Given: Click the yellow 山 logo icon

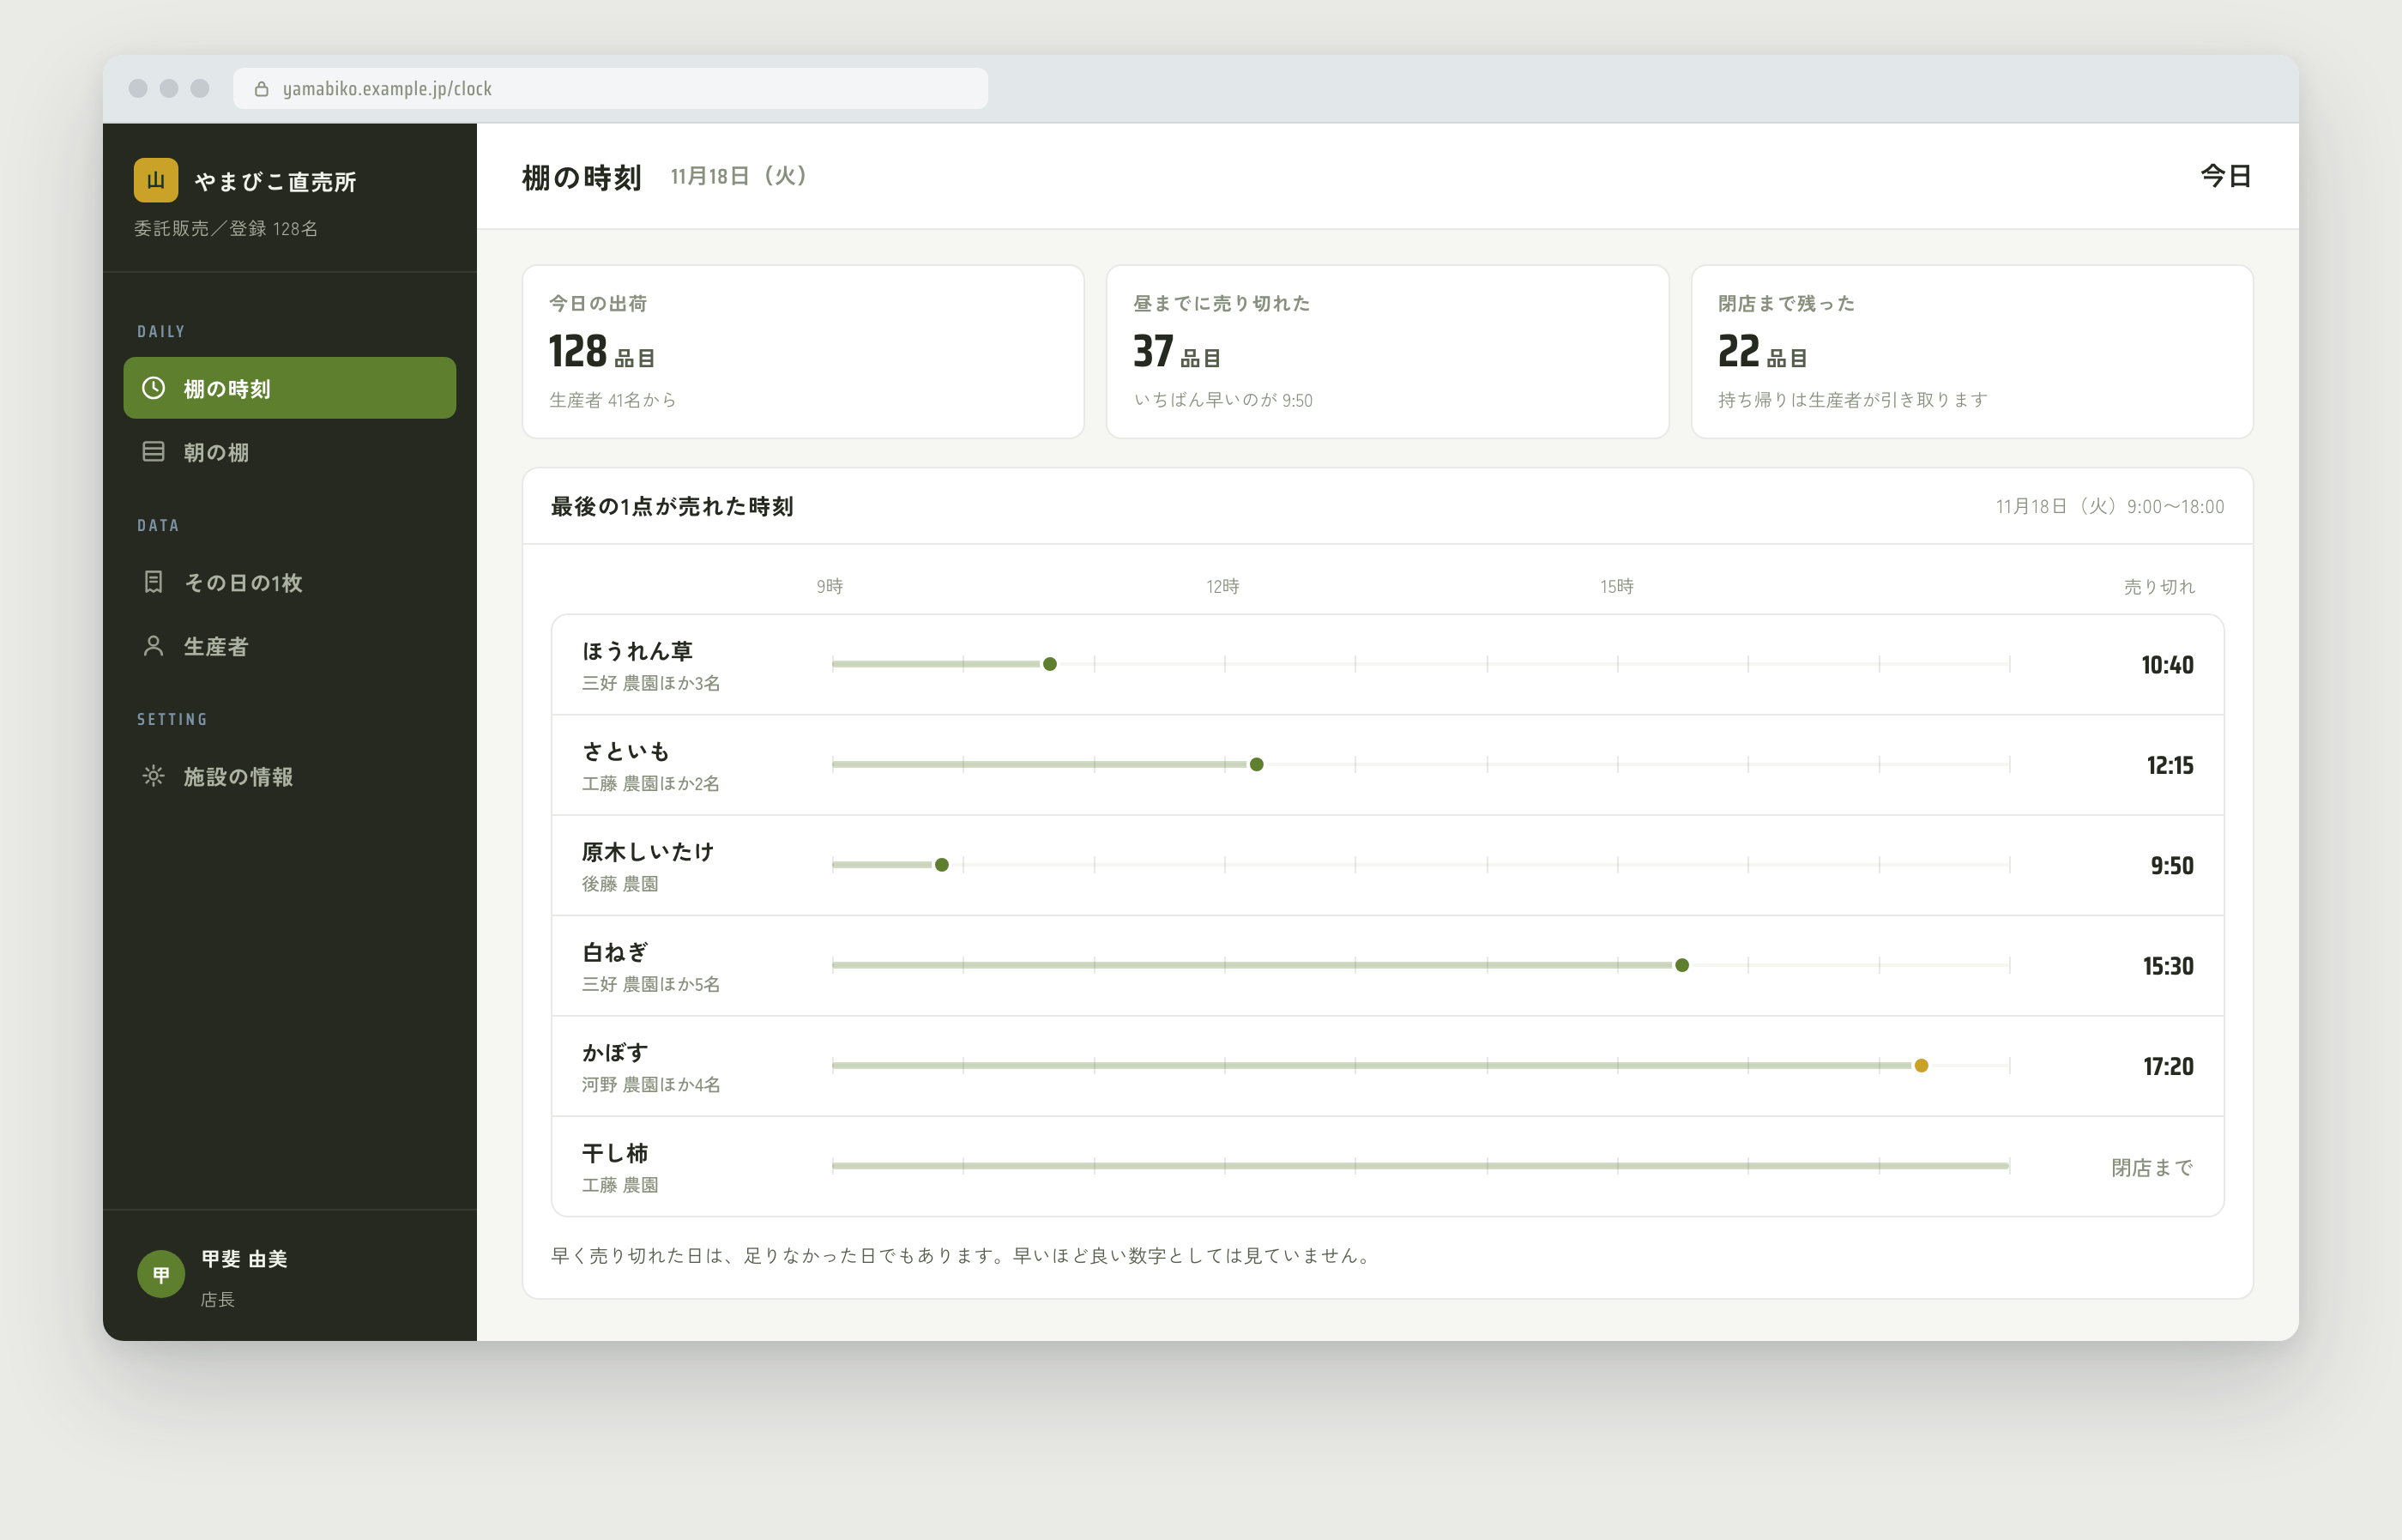Looking at the screenshot, I should [x=156, y=180].
